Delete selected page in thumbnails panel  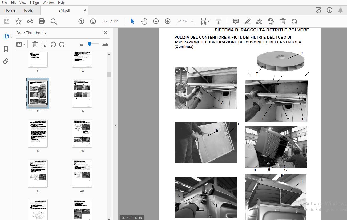click(35, 44)
